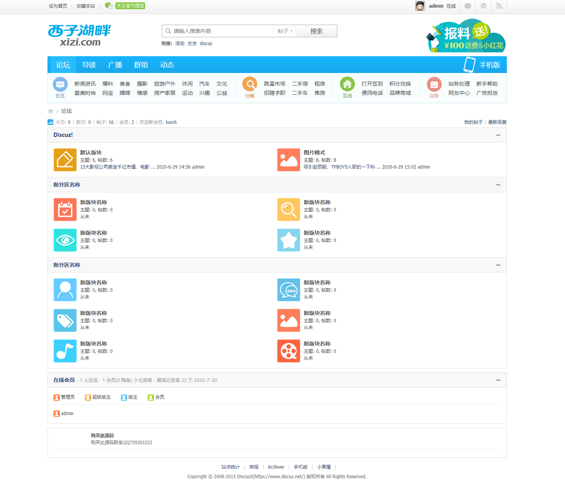Image resolution: width=565 pixels, height=482 pixels.
Task: Click the messages envelope icon
Action: point(467,6)
